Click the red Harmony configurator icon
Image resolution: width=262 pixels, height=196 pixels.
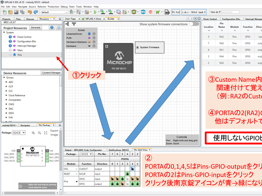[151, 12]
